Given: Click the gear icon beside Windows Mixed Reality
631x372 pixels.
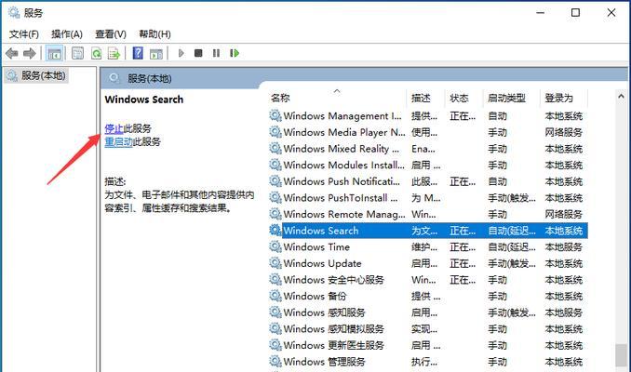Looking at the screenshot, I should [x=275, y=149].
